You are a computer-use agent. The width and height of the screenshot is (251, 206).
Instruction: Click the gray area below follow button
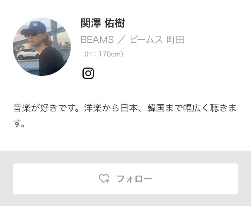point(125,200)
